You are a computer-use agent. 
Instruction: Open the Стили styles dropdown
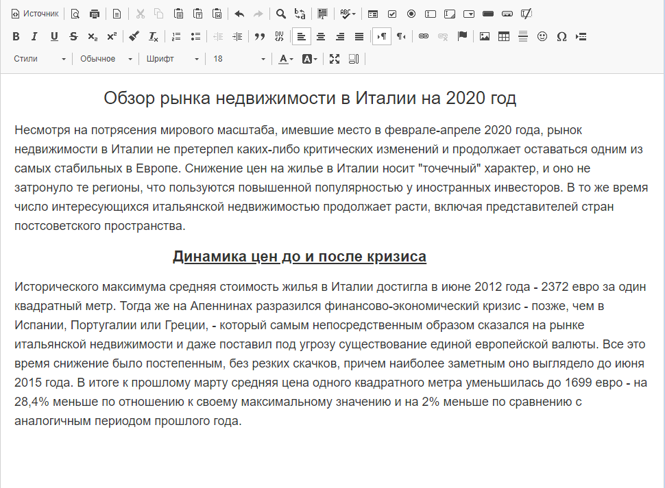click(40, 59)
